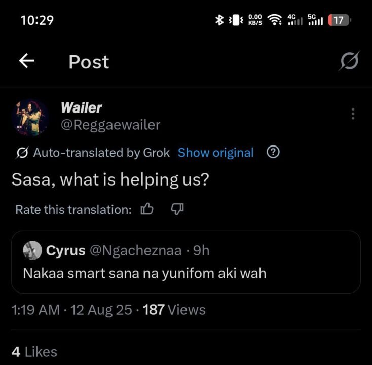Tap the battery indicator icon
Viewport: 372px width, 365px height.
coord(339,20)
